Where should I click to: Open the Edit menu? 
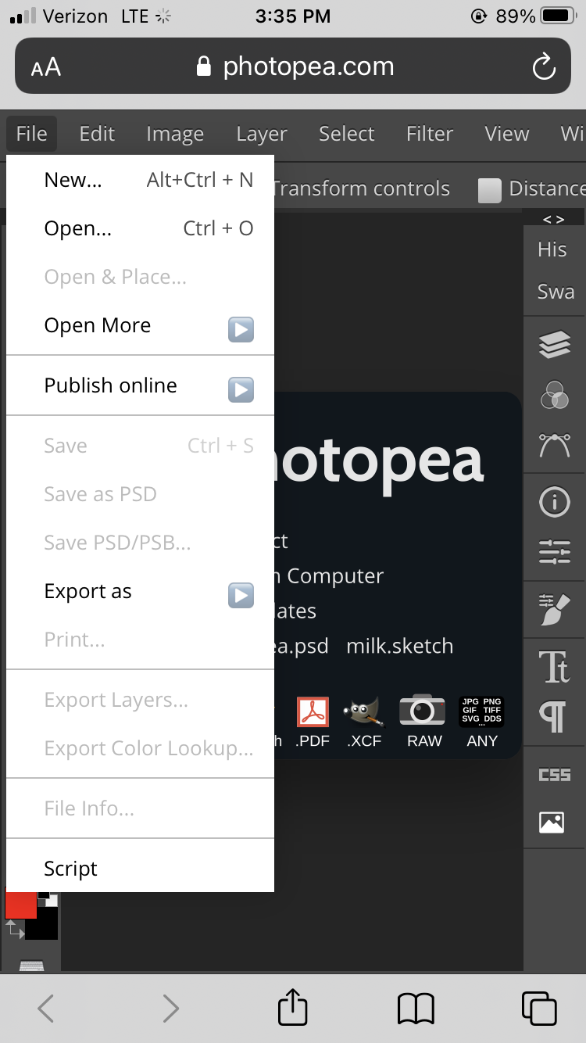(97, 134)
